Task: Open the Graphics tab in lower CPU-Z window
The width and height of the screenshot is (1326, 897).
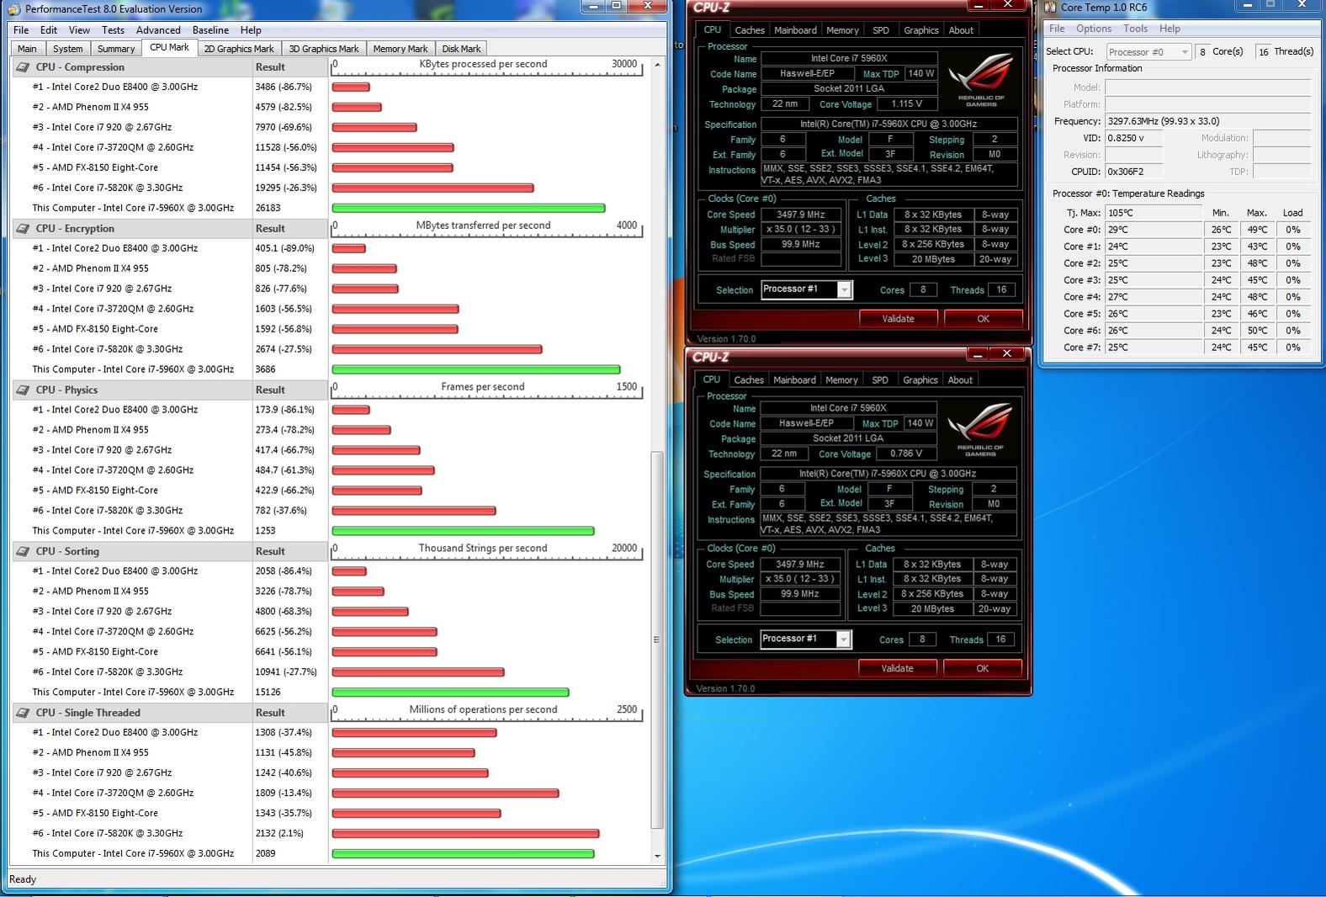Action: [x=920, y=380]
